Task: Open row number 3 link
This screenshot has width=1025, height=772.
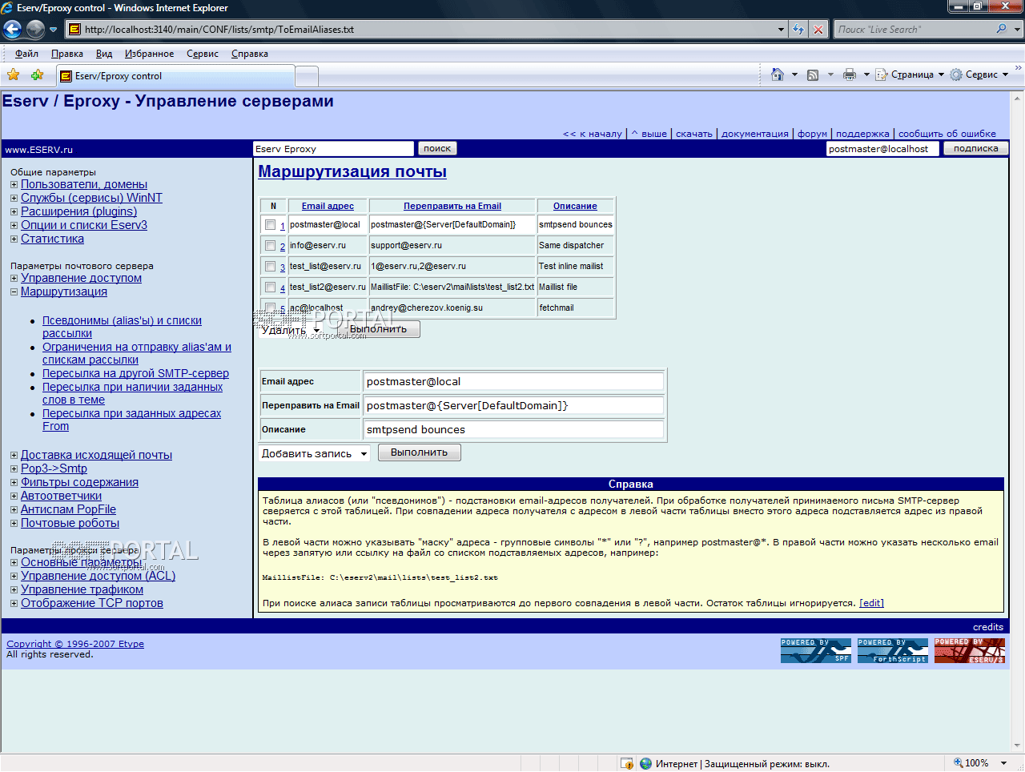Action: point(283,267)
